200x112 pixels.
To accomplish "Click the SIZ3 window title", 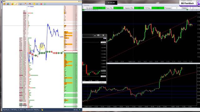I will pyautogui.click(x=4, y=1).
